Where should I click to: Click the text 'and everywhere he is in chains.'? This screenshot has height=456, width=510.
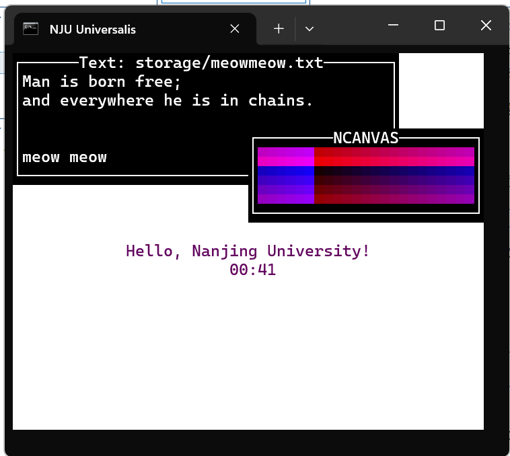[168, 101]
